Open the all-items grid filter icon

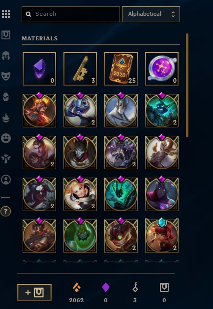point(6,14)
